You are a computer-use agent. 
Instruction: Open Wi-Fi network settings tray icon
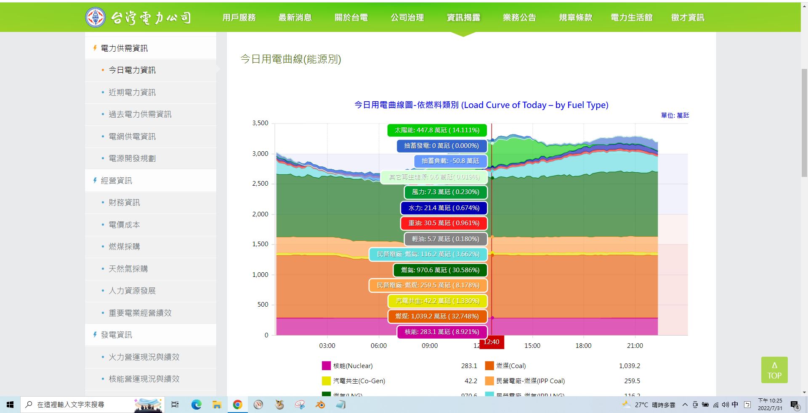[716, 405]
